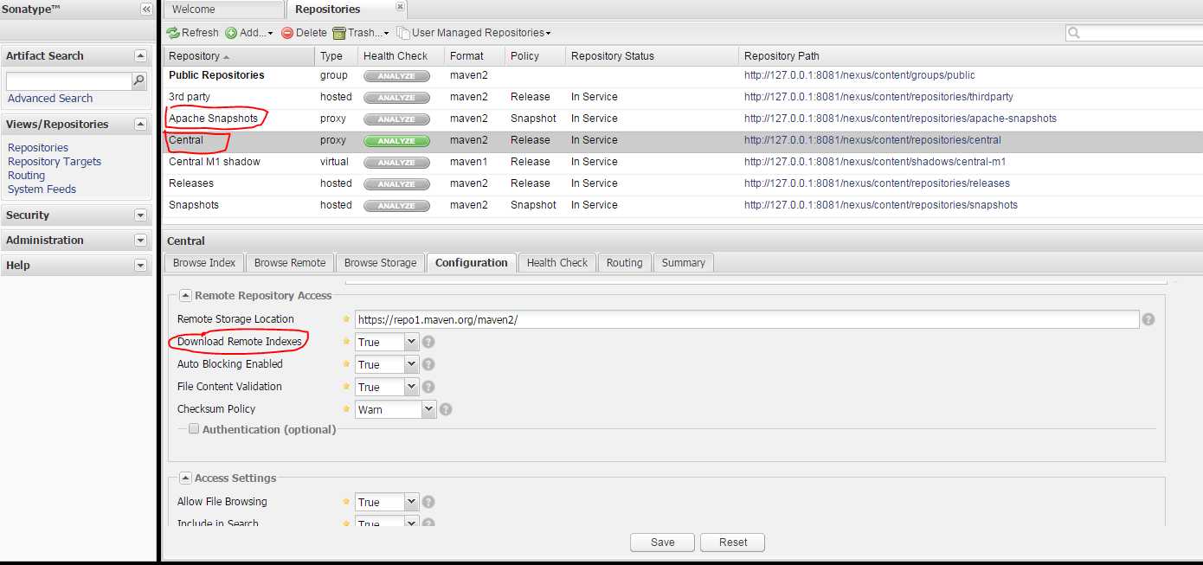Select the 3rd party repository row
1203x565 pixels.
pos(682,97)
